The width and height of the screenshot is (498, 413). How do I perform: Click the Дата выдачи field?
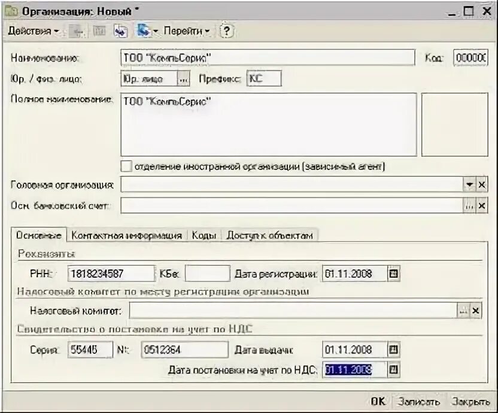pyautogui.click(x=355, y=350)
